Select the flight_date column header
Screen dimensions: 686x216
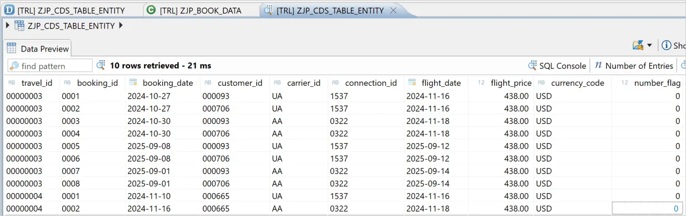click(x=436, y=82)
